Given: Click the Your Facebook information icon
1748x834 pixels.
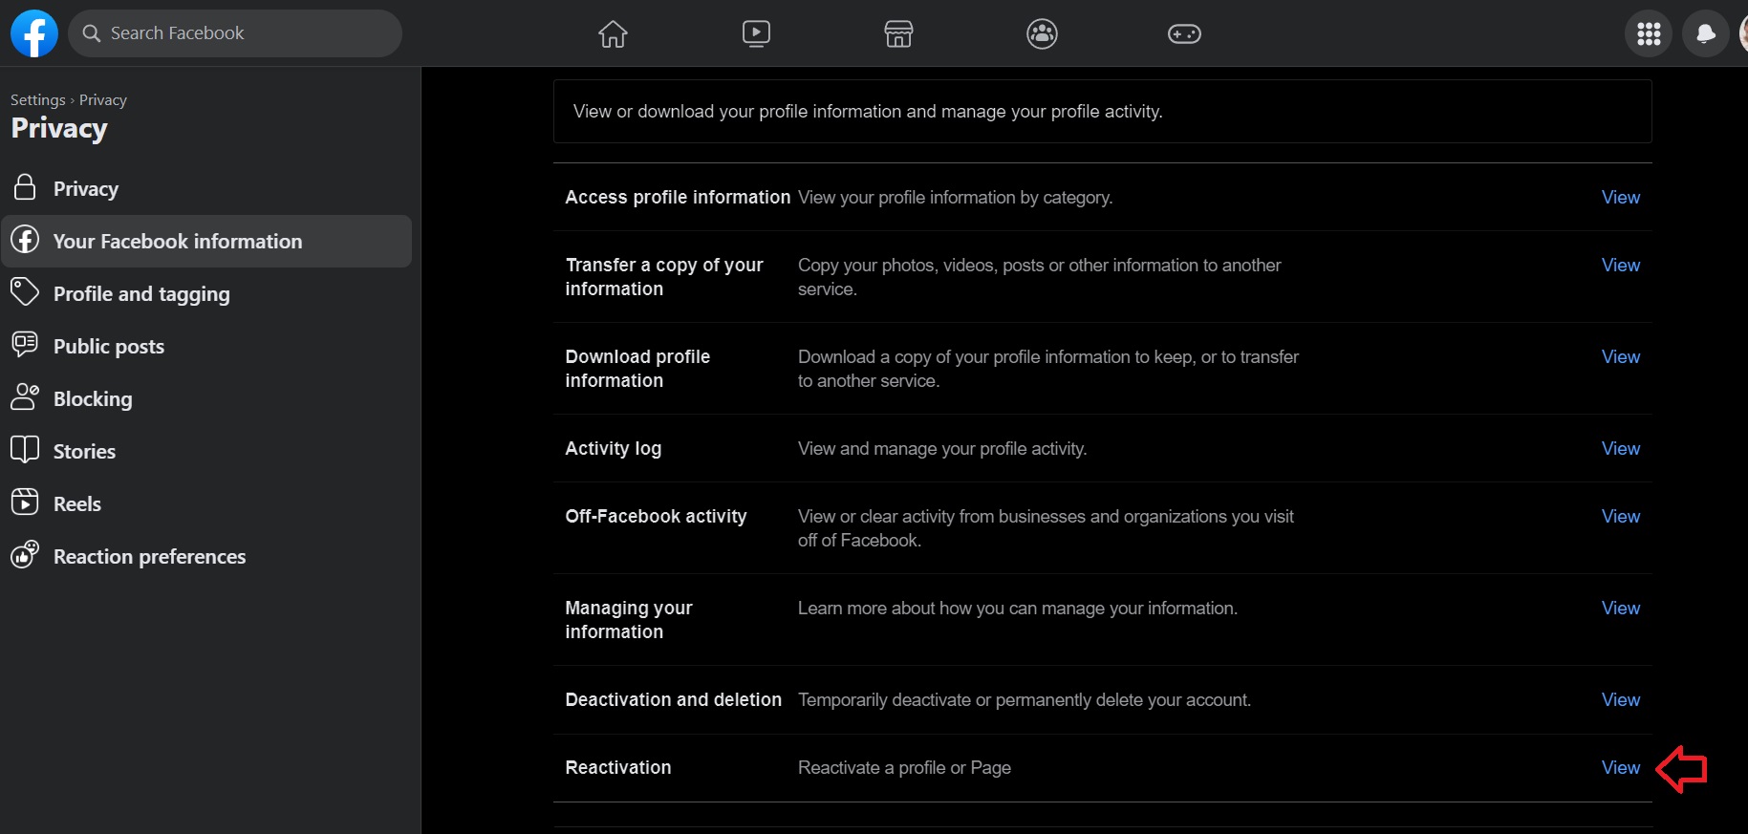Looking at the screenshot, I should pos(25,239).
